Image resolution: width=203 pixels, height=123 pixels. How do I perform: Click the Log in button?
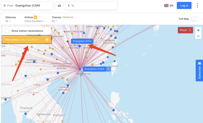184,6
